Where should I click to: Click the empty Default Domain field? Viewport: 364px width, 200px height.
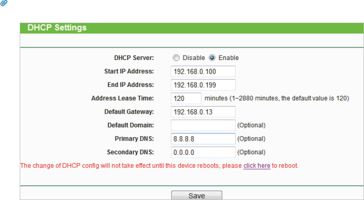point(203,125)
